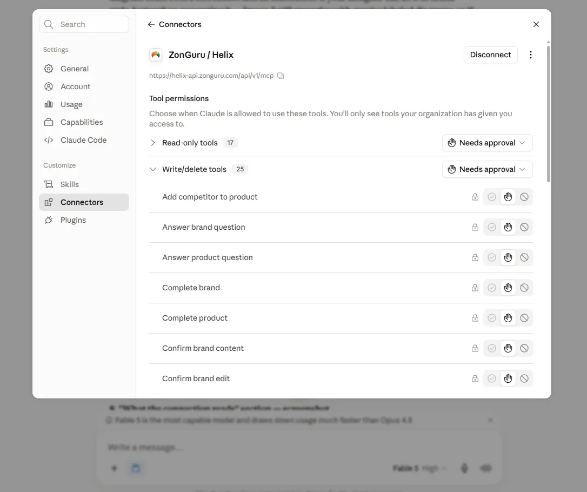Always allow the Confirm brand content tool
Image resolution: width=587 pixels, height=492 pixels.
[x=492, y=349]
